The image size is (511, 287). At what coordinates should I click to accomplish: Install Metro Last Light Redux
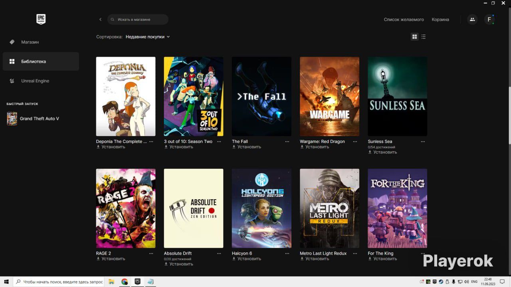pyautogui.click(x=315, y=259)
